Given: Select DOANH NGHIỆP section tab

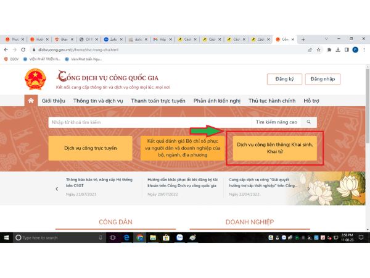Looking at the screenshot, I should 250,222.
